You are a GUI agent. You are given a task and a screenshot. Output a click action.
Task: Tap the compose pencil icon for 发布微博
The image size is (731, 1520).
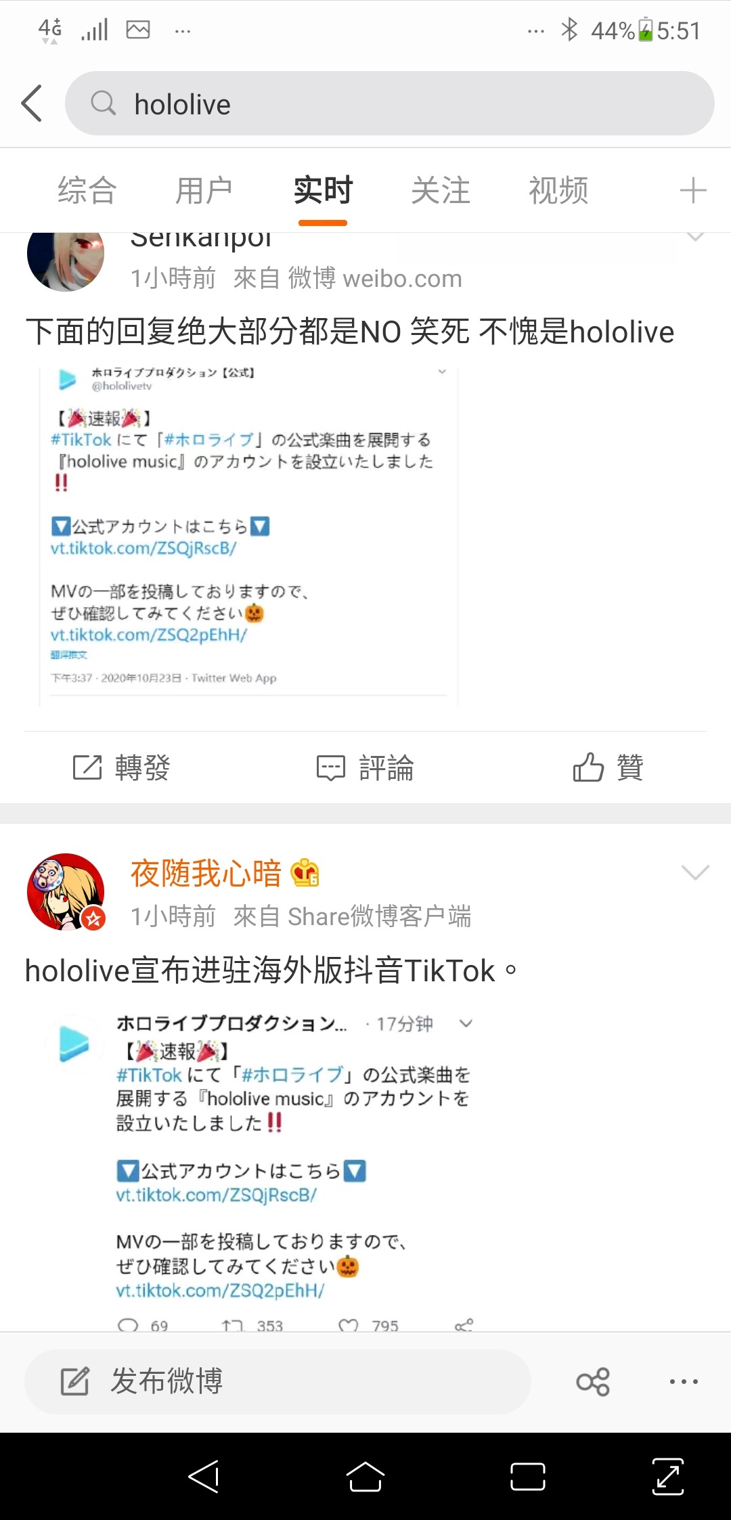point(75,1381)
